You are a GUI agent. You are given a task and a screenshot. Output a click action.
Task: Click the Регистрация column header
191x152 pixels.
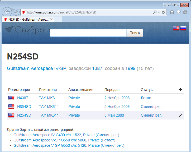[19, 90]
